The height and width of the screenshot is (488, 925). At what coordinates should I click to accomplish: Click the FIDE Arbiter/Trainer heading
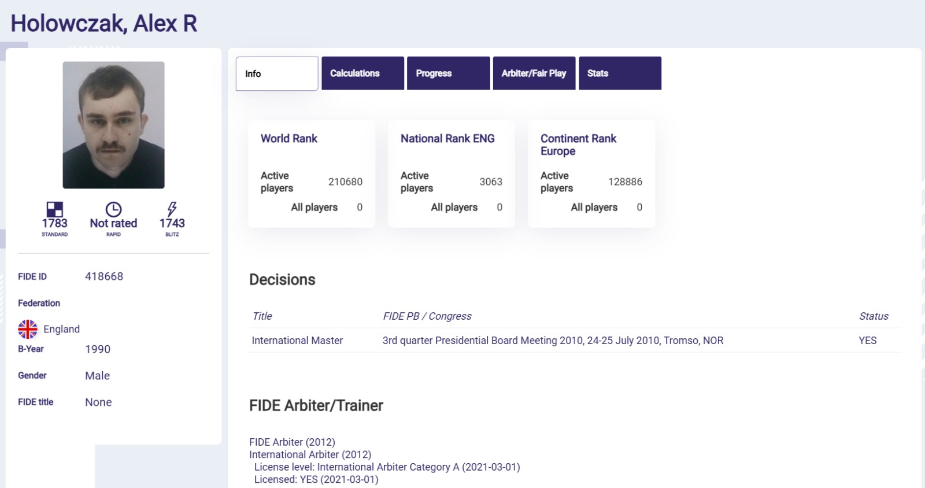tap(316, 406)
